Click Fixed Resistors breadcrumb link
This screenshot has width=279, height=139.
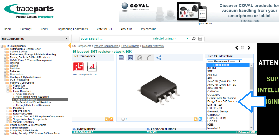tap(130, 46)
